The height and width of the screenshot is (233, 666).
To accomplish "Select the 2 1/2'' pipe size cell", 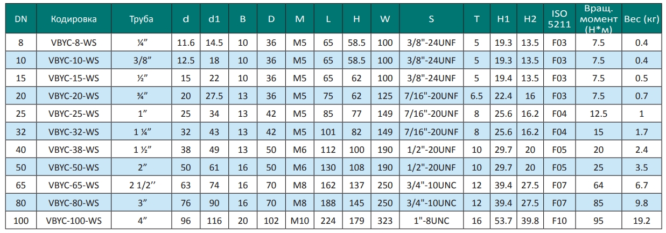I will pos(141,185).
